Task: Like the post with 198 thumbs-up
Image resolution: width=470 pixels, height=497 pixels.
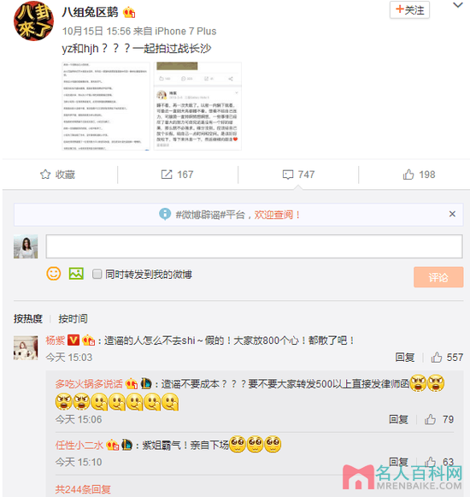Action: click(x=408, y=175)
